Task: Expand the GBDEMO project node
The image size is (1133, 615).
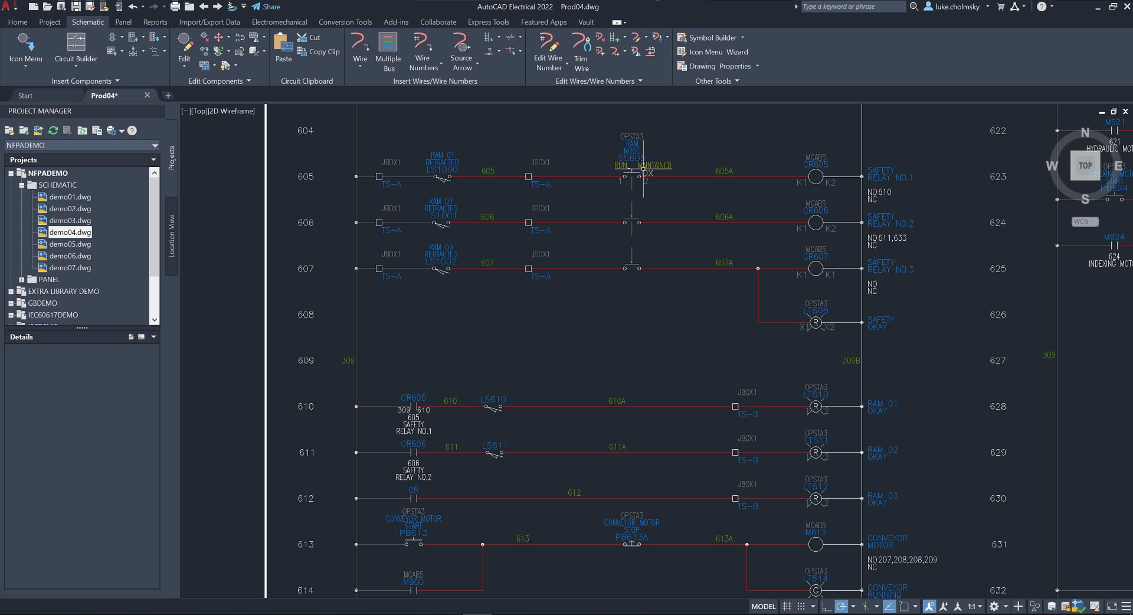Action: click(x=11, y=303)
